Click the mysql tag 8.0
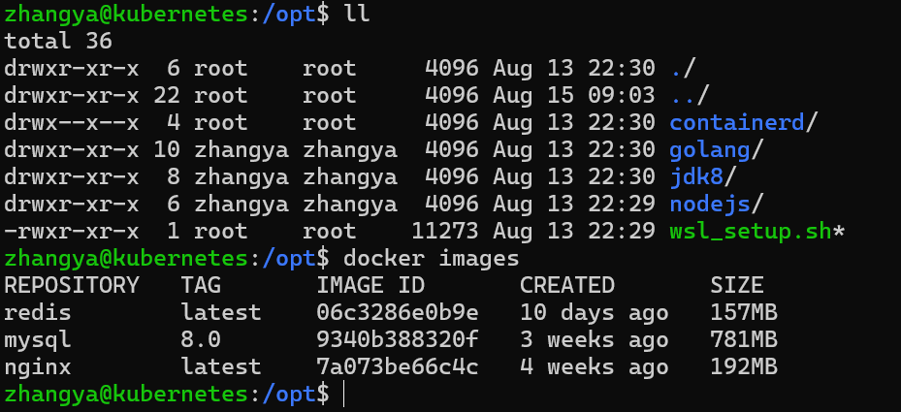The width and height of the screenshot is (901, 412). click(201, 340)
